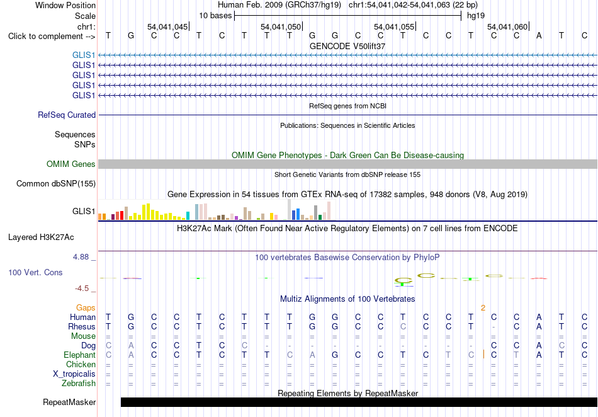This screenshot has height=417, width=598.
Task: Open the RefSeq Curated track label
Action: coord(67,115)
